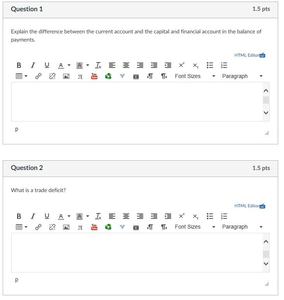
Task: Expand table dropdown in Question 1 toolbar
Action: (26, 76)
